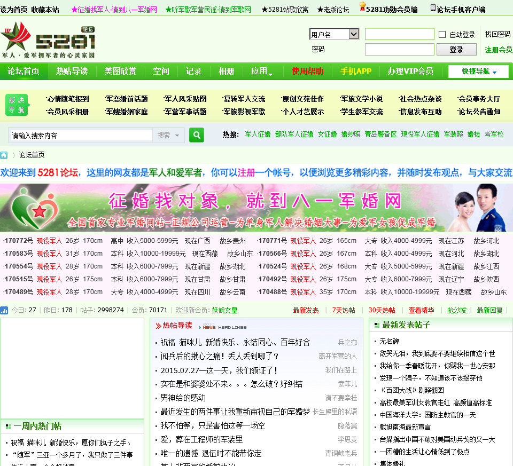Click the statistics bar chart icon
513x466 pixels.
(x=4, y=310)
